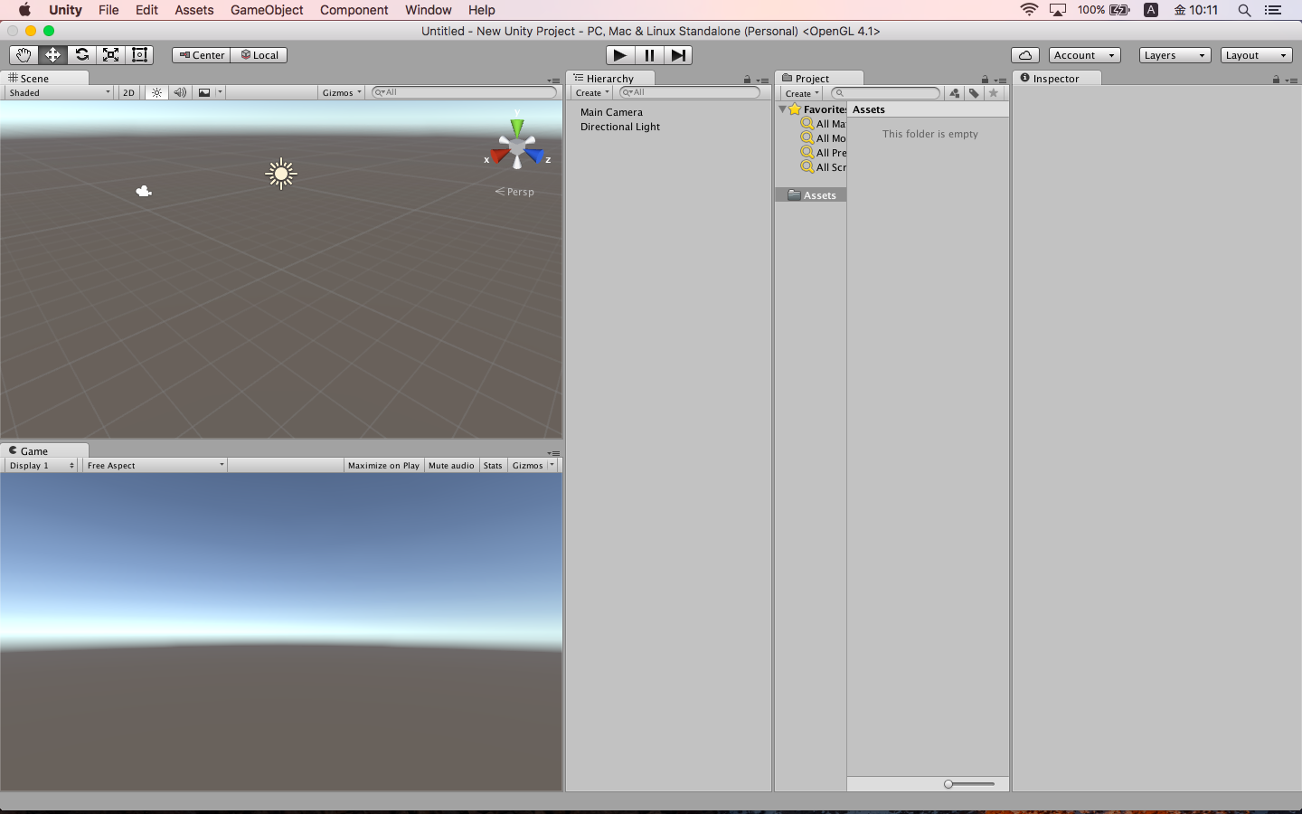1302x814 pixels.
Task: Open the Layers dropdown
Action: click(x=1174, y=55)
